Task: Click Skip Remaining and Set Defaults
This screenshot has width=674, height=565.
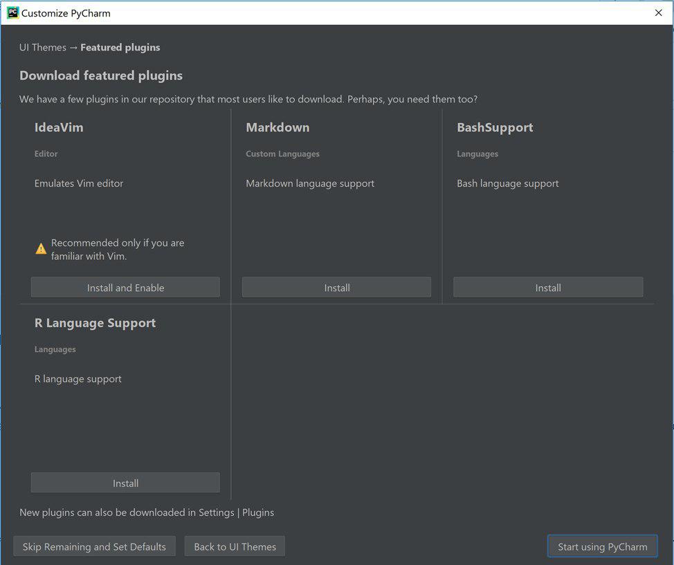Action: pyautogui.click(x=94, y=546)
